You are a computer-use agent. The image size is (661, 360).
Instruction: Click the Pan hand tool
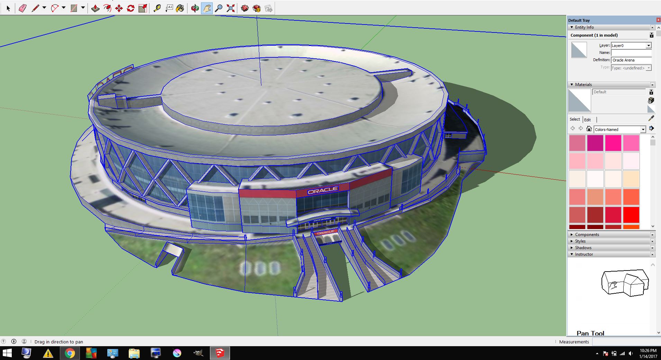click(206, 8)
